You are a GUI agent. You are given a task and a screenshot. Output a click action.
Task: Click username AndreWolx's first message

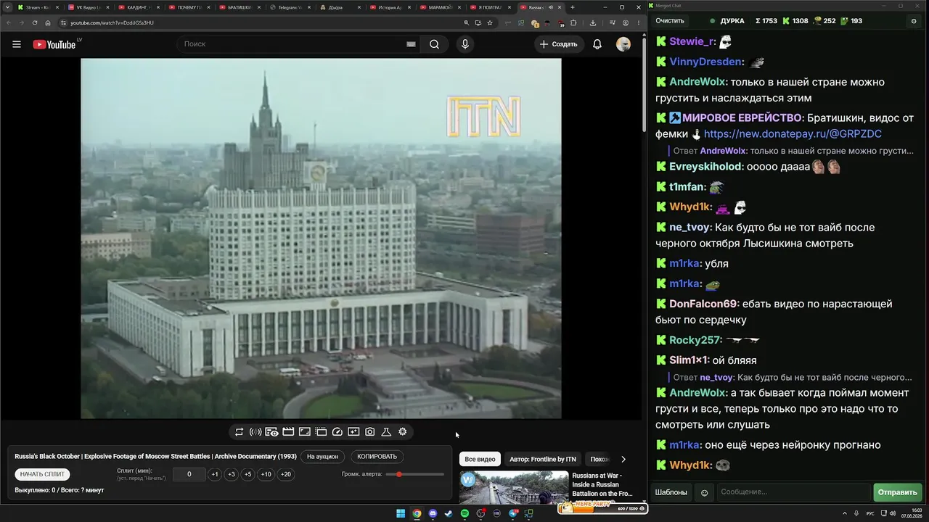(x=698, y=82)
